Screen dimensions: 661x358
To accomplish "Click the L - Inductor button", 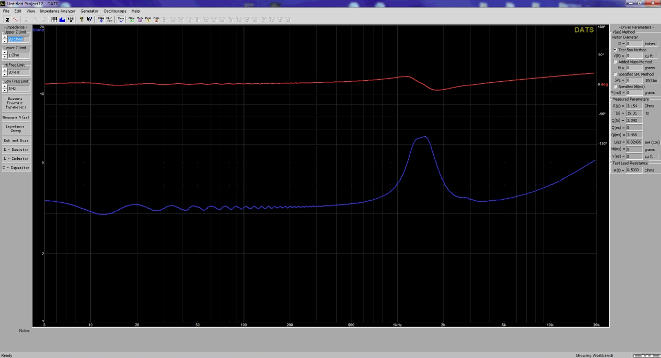I will point(16,159).
